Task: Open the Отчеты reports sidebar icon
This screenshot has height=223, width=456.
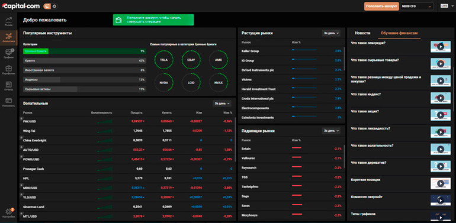Action: tap(8, 86)
